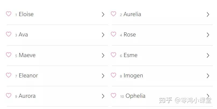Tap the heart next to Rose
Viewport: 217px width, 109px height.
coord(113,34)
